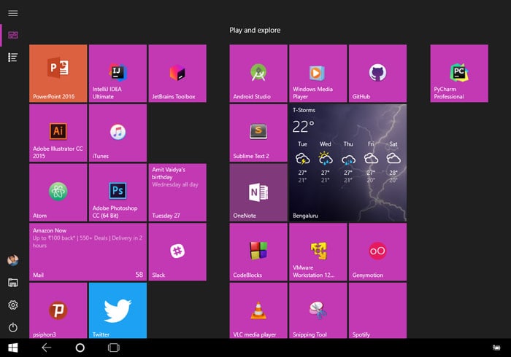511x357 pixels.
Task: Click the Amazon Now mail preview
Action: click(88, 238)
